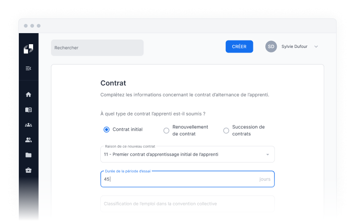Click the Contrat section heading
Image resolution: width=355 pixels, height=221 pixels.
(113, 83)
